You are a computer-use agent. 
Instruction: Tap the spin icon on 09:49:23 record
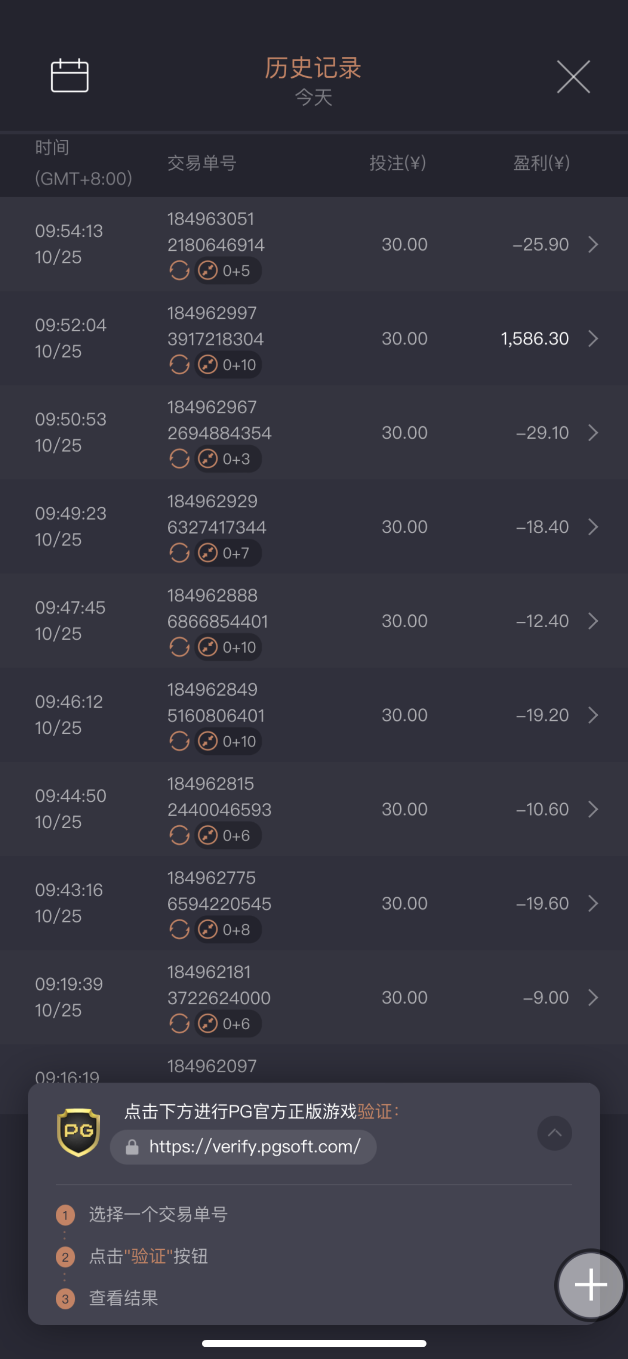tap(179, 553)
